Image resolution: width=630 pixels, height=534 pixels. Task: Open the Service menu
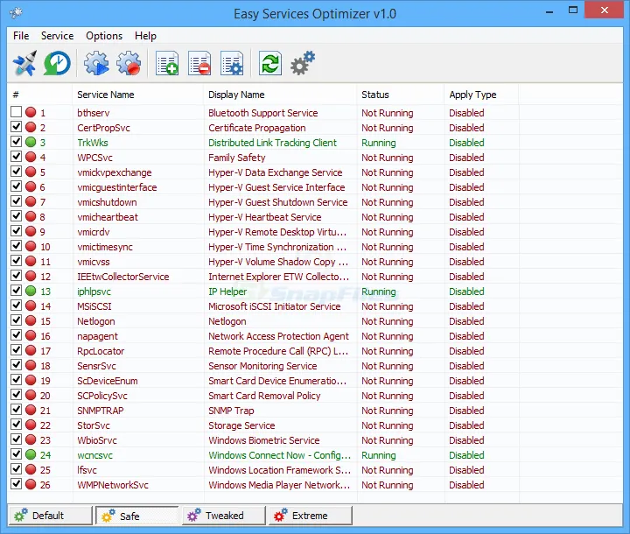click(57, 36)
